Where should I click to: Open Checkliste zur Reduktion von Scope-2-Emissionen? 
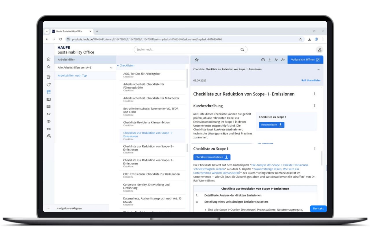tap(148, 148)
